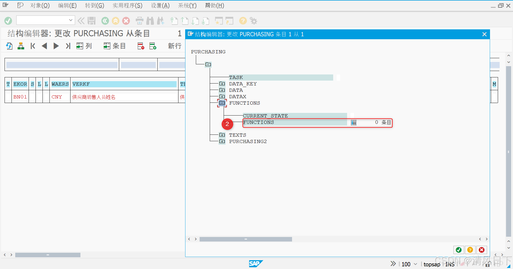Click the Generate Shortcut icon
The image size is (513, 269).
pos(229,21)
